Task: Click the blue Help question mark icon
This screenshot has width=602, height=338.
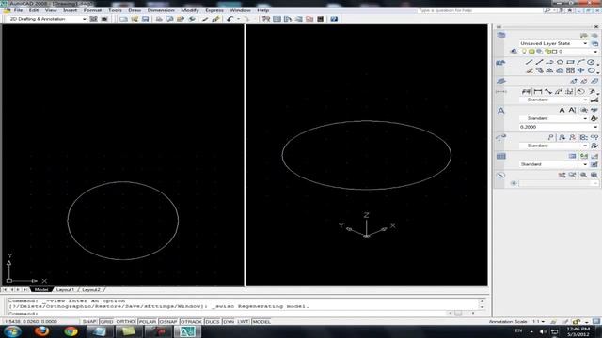Action: coord(334,19)
